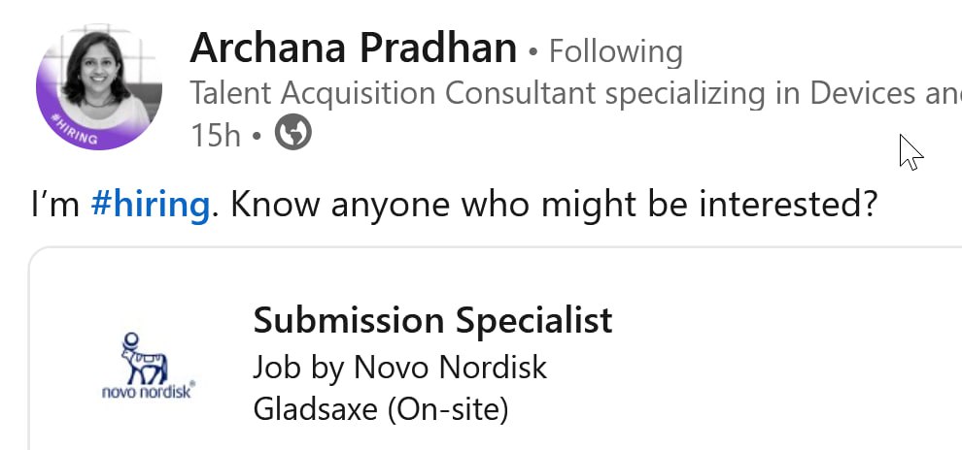Open the blue #hiring hashtag
Image resolution: width=962 pixels, height=450 pixels.
pos(151,205)
